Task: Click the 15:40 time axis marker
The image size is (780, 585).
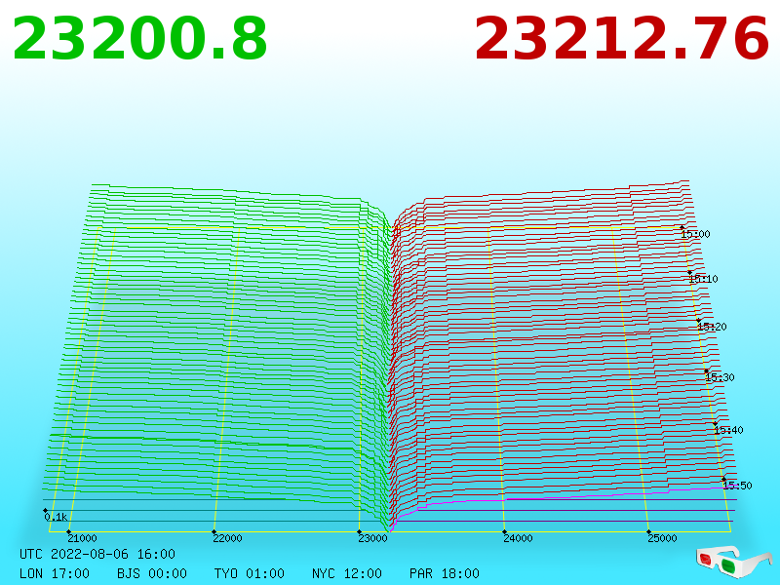Action: coord(728,430)
